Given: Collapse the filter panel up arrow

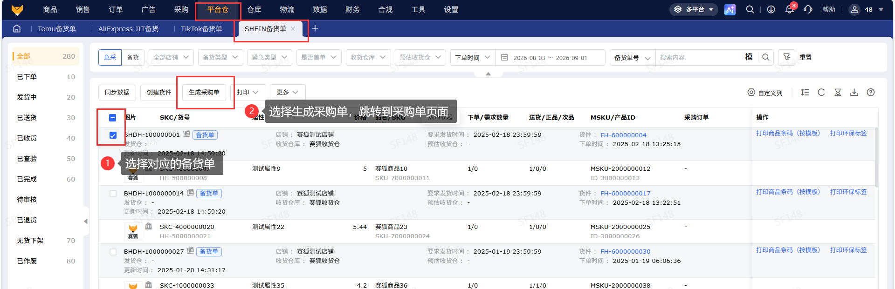Looking at the screenshot, I should [488, 74].
